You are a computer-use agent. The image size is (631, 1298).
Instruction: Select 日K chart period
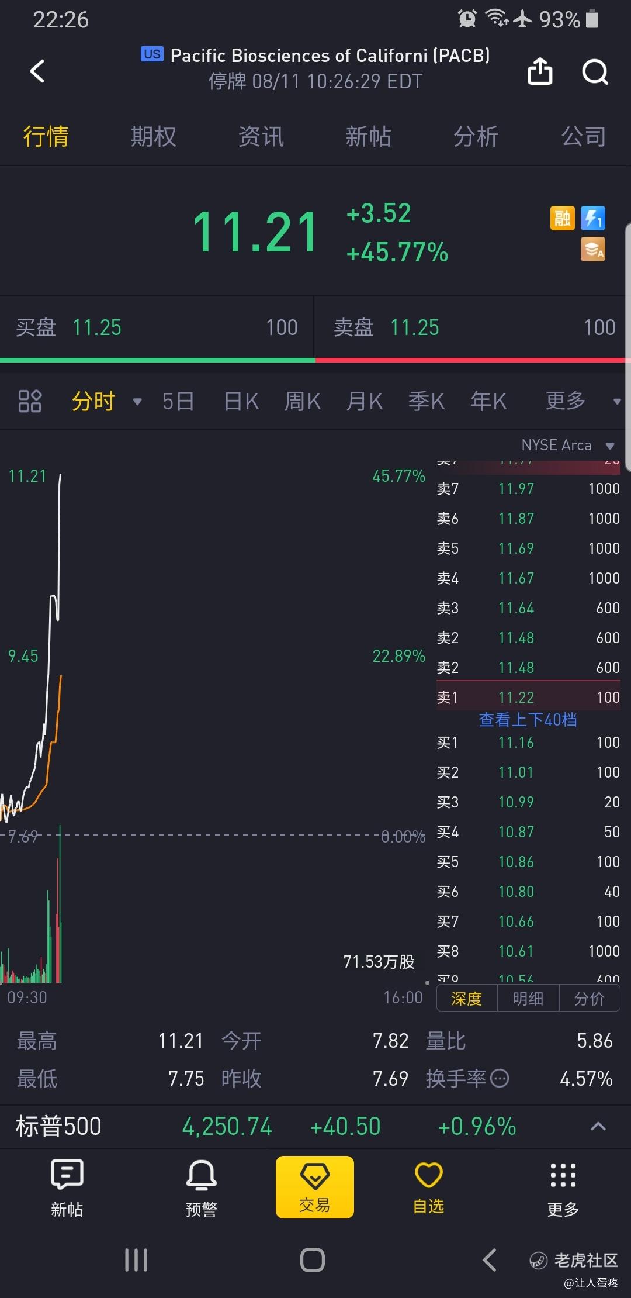[x=241, y=401]
